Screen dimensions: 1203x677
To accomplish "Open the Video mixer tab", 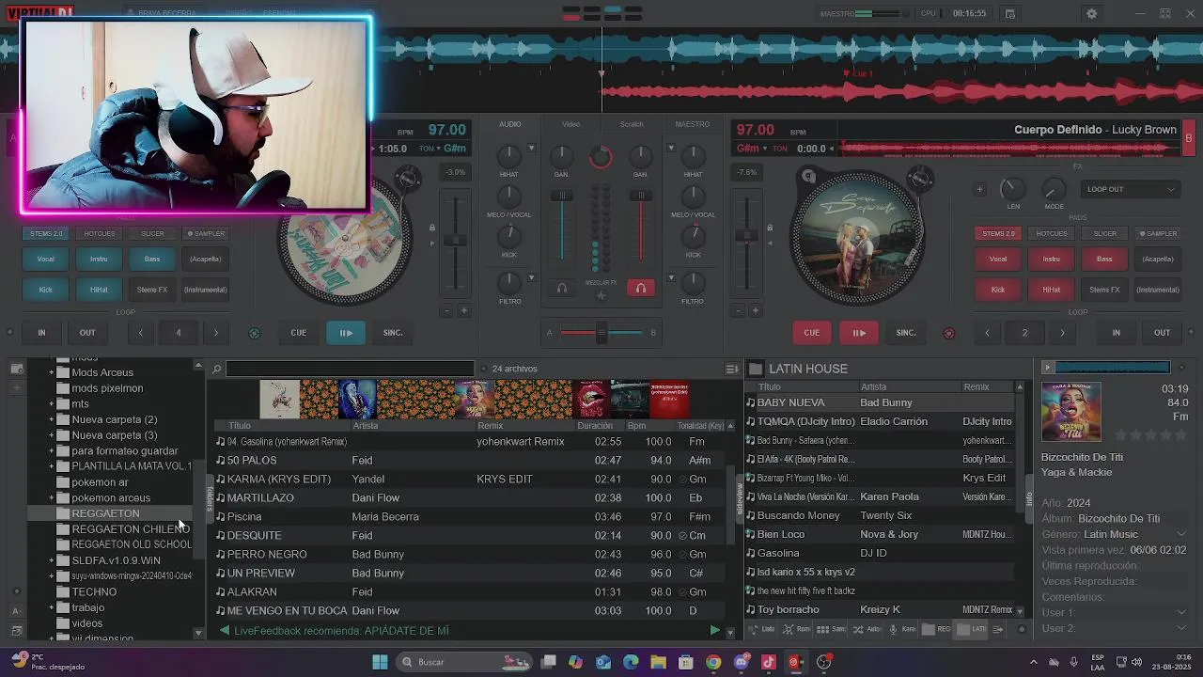I will coord(570,124).
